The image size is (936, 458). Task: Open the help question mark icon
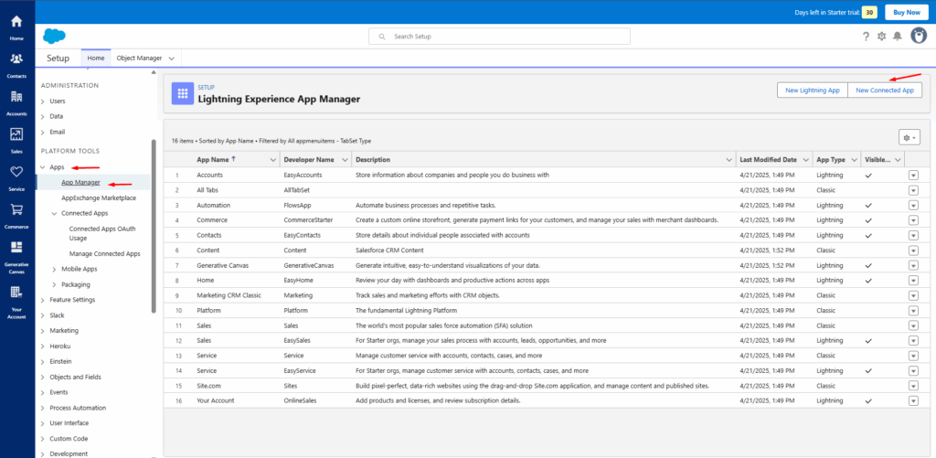(x=867, y=37)
